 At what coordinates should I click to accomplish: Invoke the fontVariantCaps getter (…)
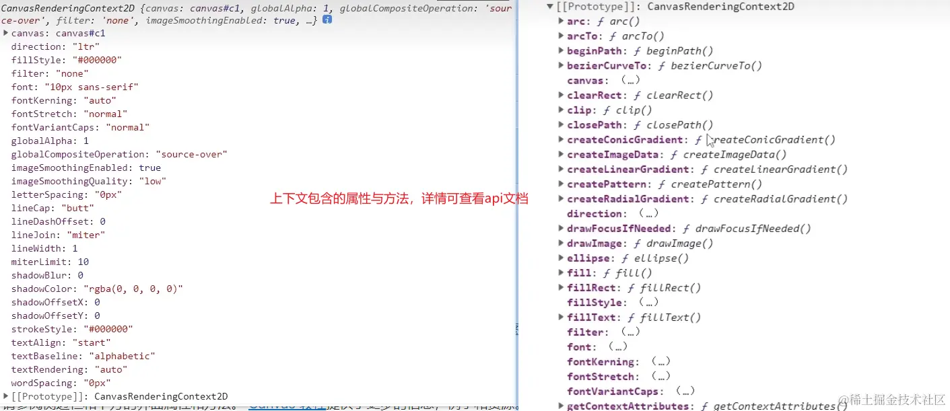685,391
